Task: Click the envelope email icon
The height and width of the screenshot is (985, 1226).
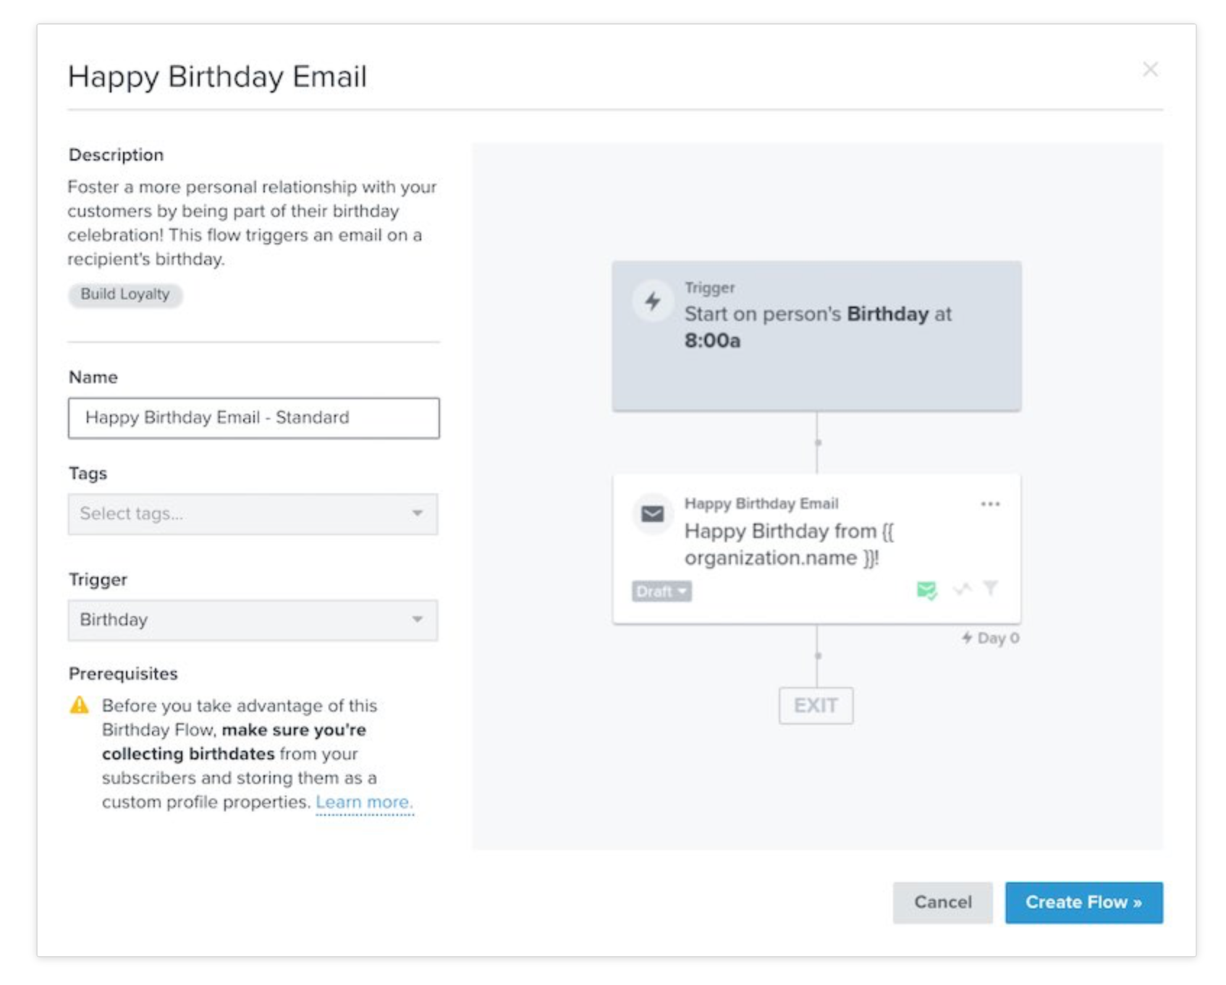Action: coord(653,513)
